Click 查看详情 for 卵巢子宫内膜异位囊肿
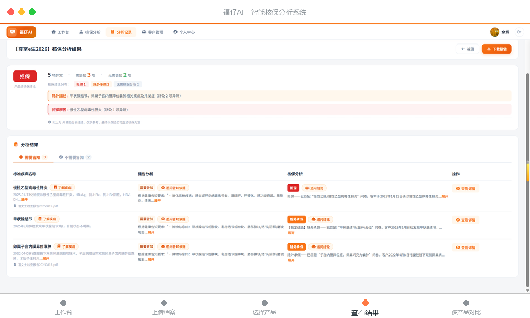The height and width of the screenshot is (318, 530). click(465, 248)
